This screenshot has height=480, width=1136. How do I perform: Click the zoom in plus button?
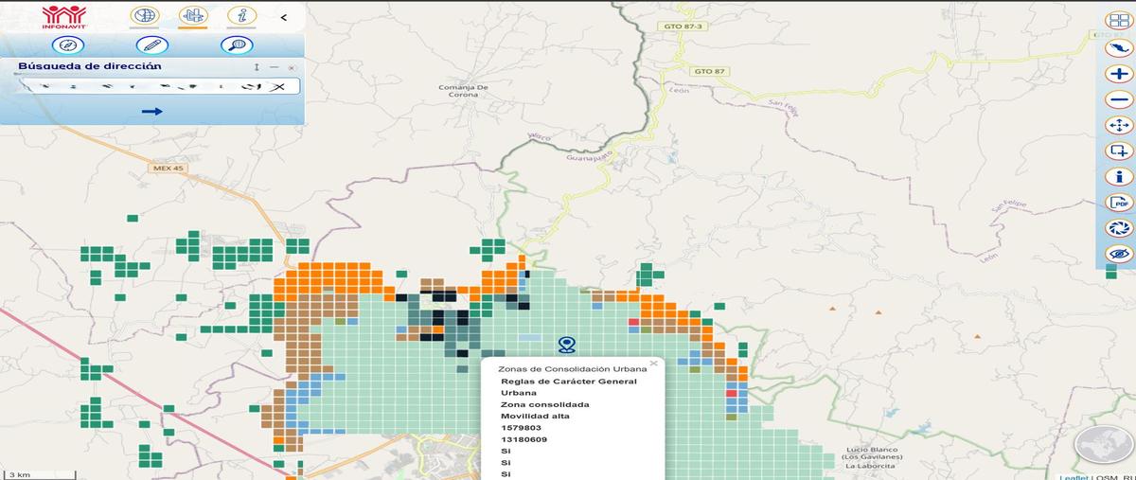point(1119,73)
